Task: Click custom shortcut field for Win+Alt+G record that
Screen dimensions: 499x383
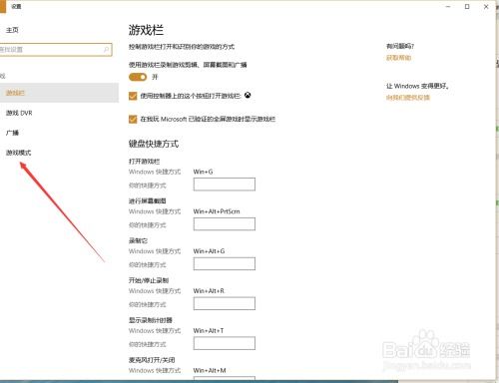Action: point(225,263)
